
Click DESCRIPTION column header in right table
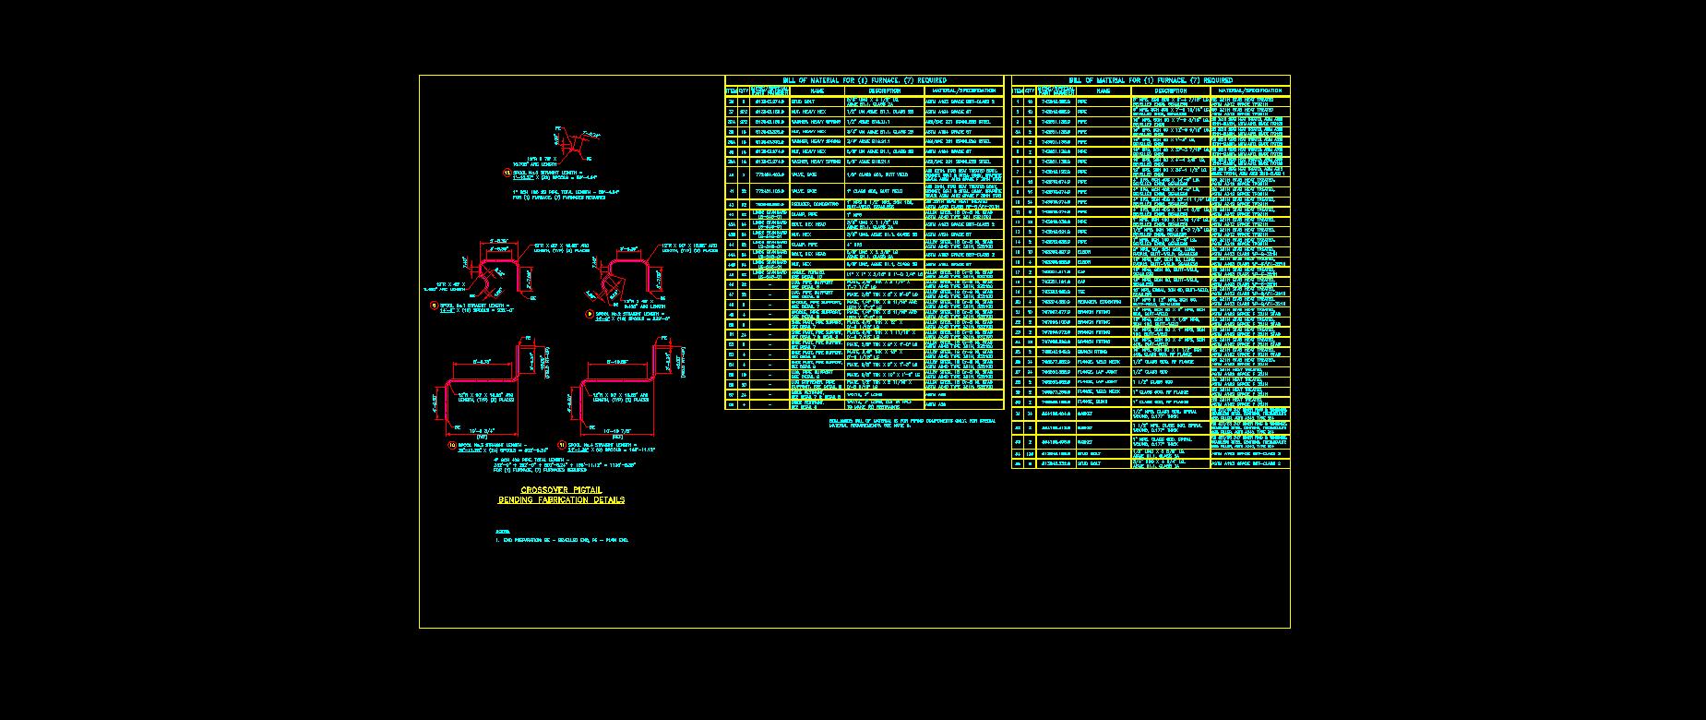click(1169, 90)
